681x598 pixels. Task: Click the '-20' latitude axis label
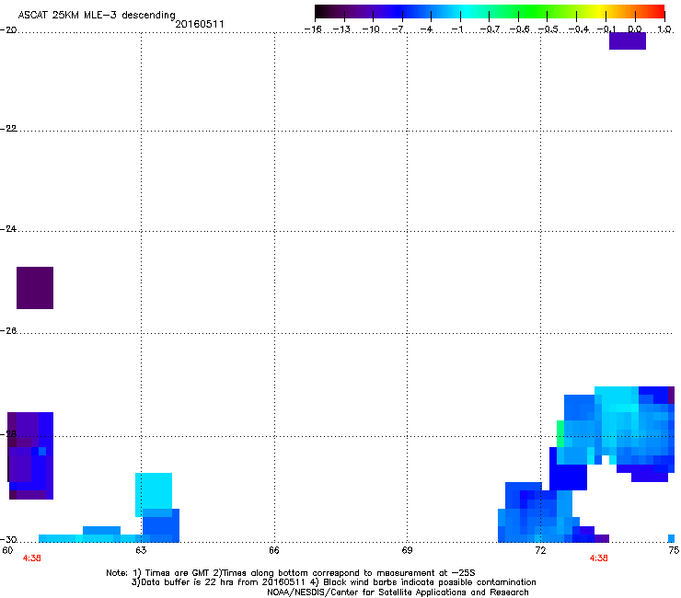coord(8,30)
